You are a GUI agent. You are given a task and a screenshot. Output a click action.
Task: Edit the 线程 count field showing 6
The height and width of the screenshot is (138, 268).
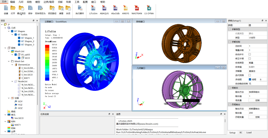(263, 79)
